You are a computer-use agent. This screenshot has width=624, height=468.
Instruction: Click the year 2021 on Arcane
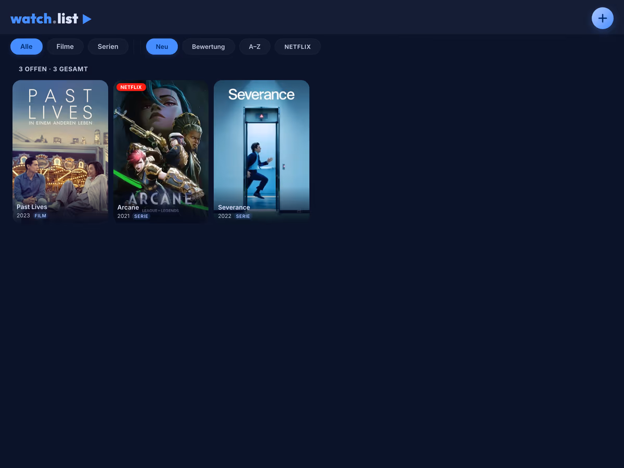click(123, 216)
